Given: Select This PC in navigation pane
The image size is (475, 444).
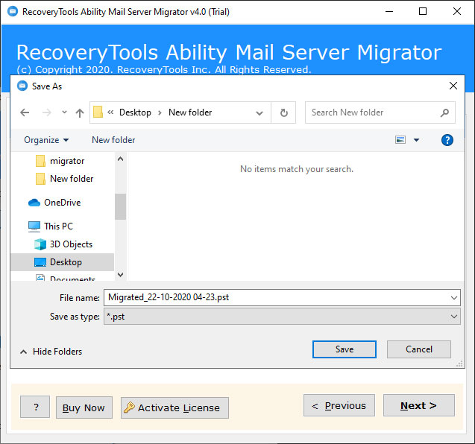Looking at the screenshot, I should 58,226.
